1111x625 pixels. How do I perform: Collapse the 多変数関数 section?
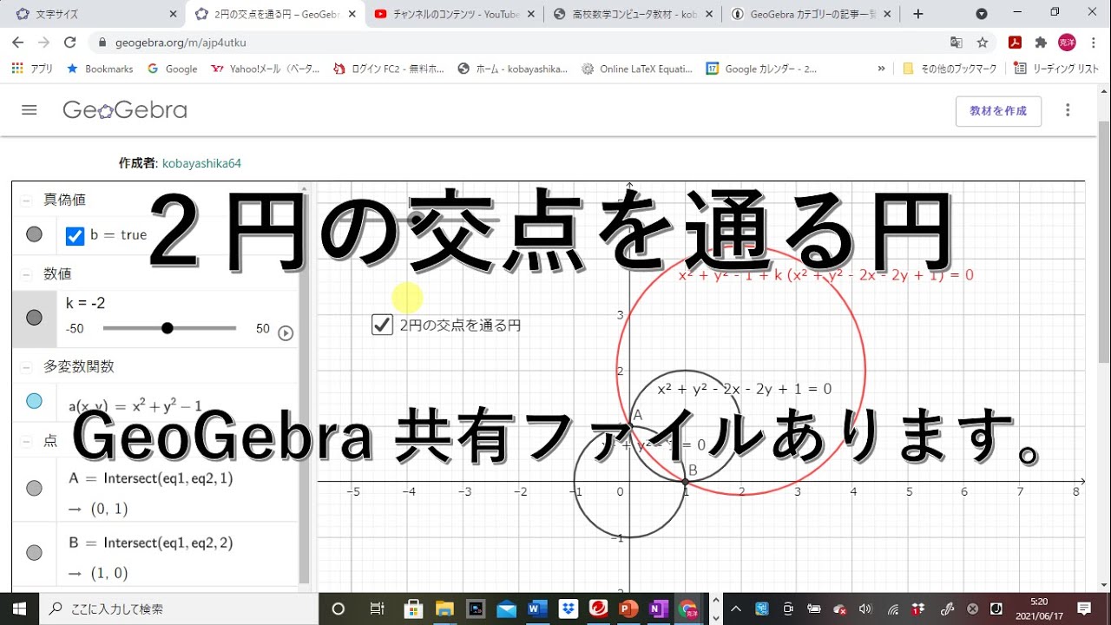[x=26, y=366]
